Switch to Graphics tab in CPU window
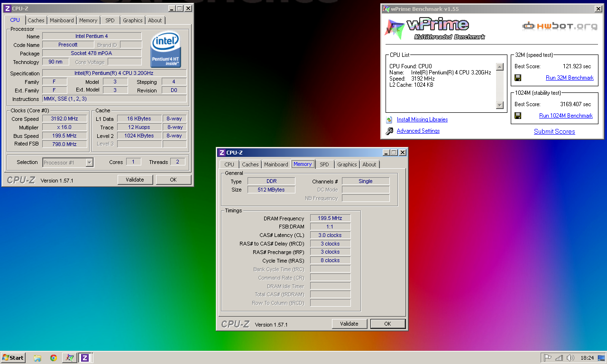The height and width of the screenshot is (364, 607). click(x=132, y=20)
